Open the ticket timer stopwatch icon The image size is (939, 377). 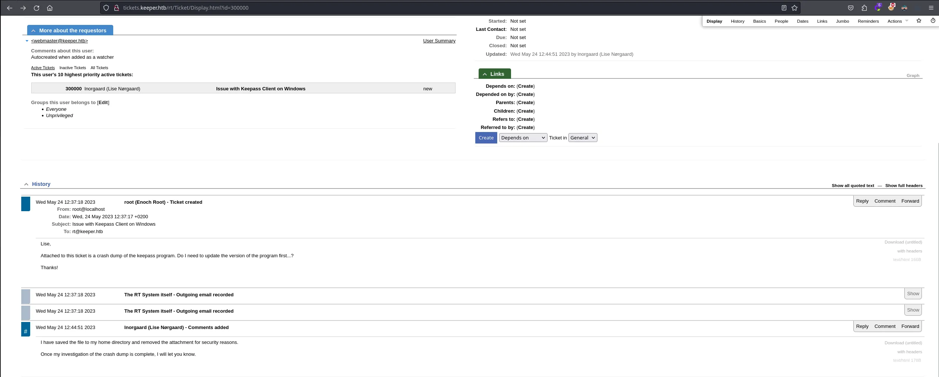pyautogui.click(x=933, y=21)
